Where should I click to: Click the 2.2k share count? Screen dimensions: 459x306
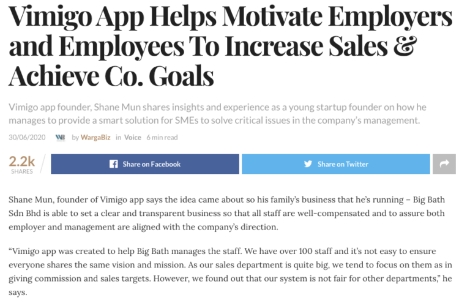pyautogui.click(x=21, y=162)
